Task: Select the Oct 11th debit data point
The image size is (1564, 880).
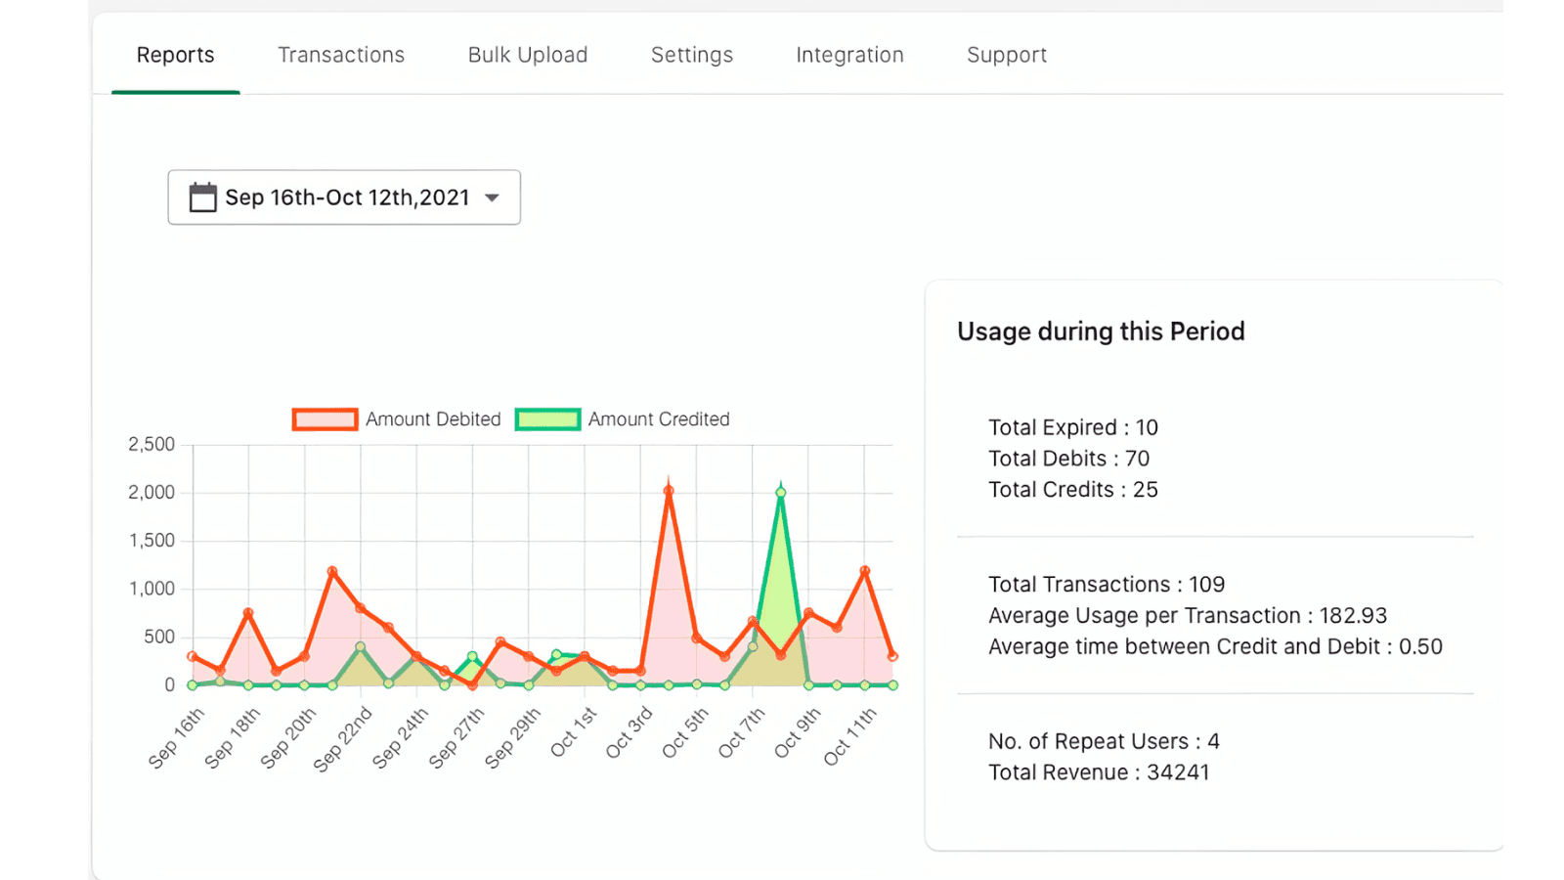Action: coord(864,570)
